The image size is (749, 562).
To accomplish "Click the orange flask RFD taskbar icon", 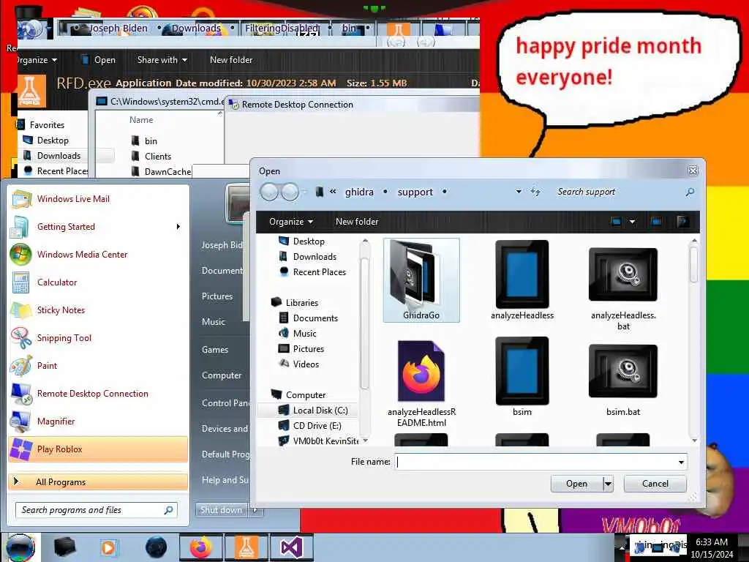I will tap(246, 547).
